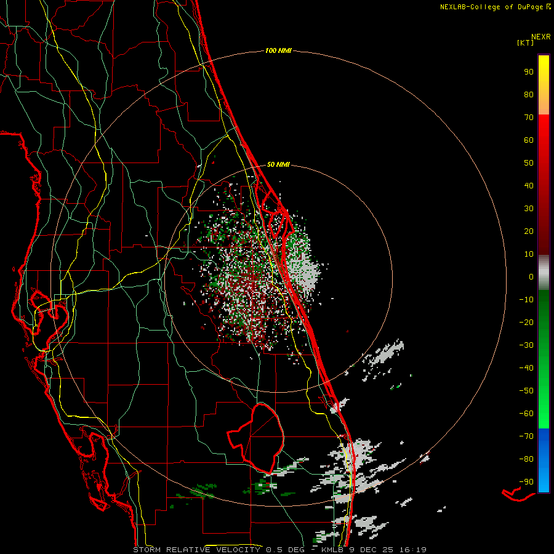554x554 pixels.
Task: Click the [KT] units label
Action: click(x=526, y=42)
